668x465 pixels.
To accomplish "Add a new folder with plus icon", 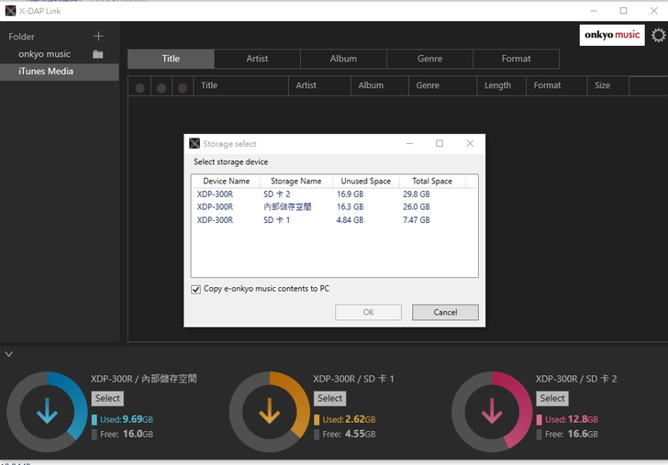I will pyautogui.click(x=99, y=37).
